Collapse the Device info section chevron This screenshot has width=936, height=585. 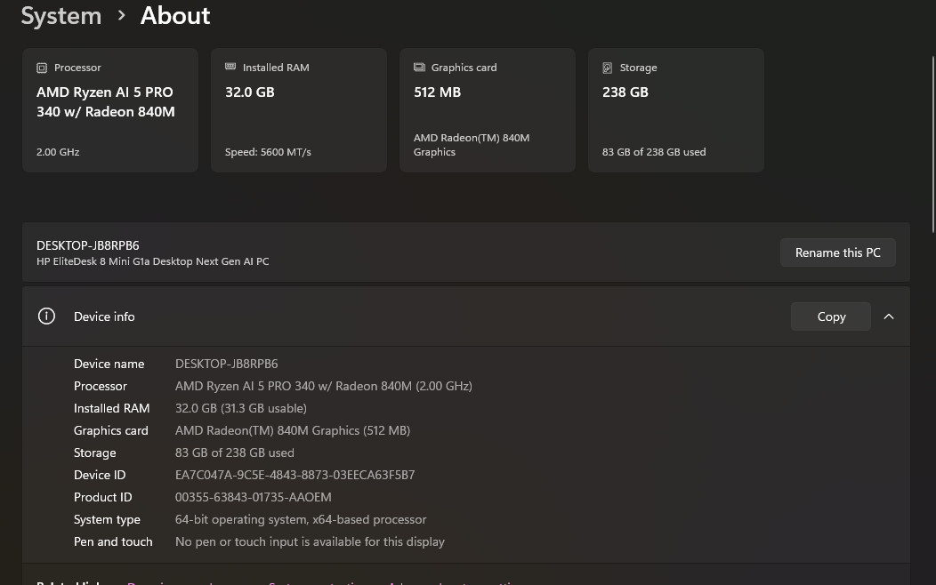(889, 317)
